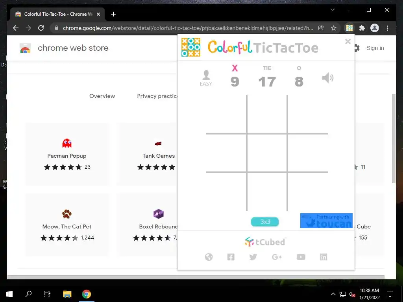Click the X score of 9
Screen dimensions: 403x302
pyautogui.click(x=235, y=82)
